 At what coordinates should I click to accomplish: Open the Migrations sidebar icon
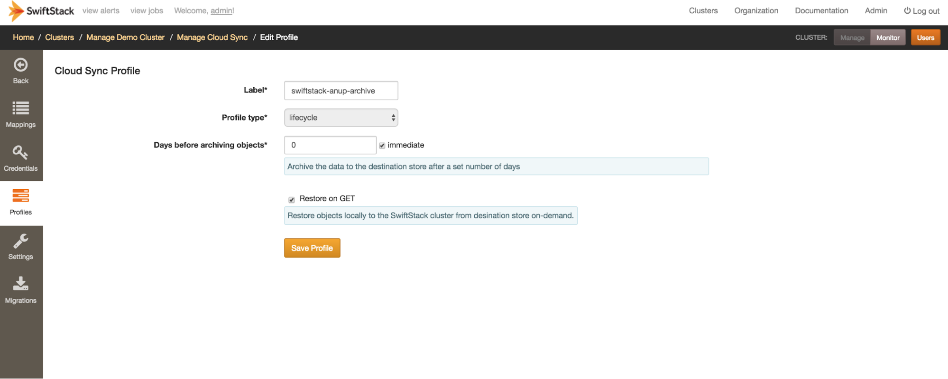[x=21, y=284]
